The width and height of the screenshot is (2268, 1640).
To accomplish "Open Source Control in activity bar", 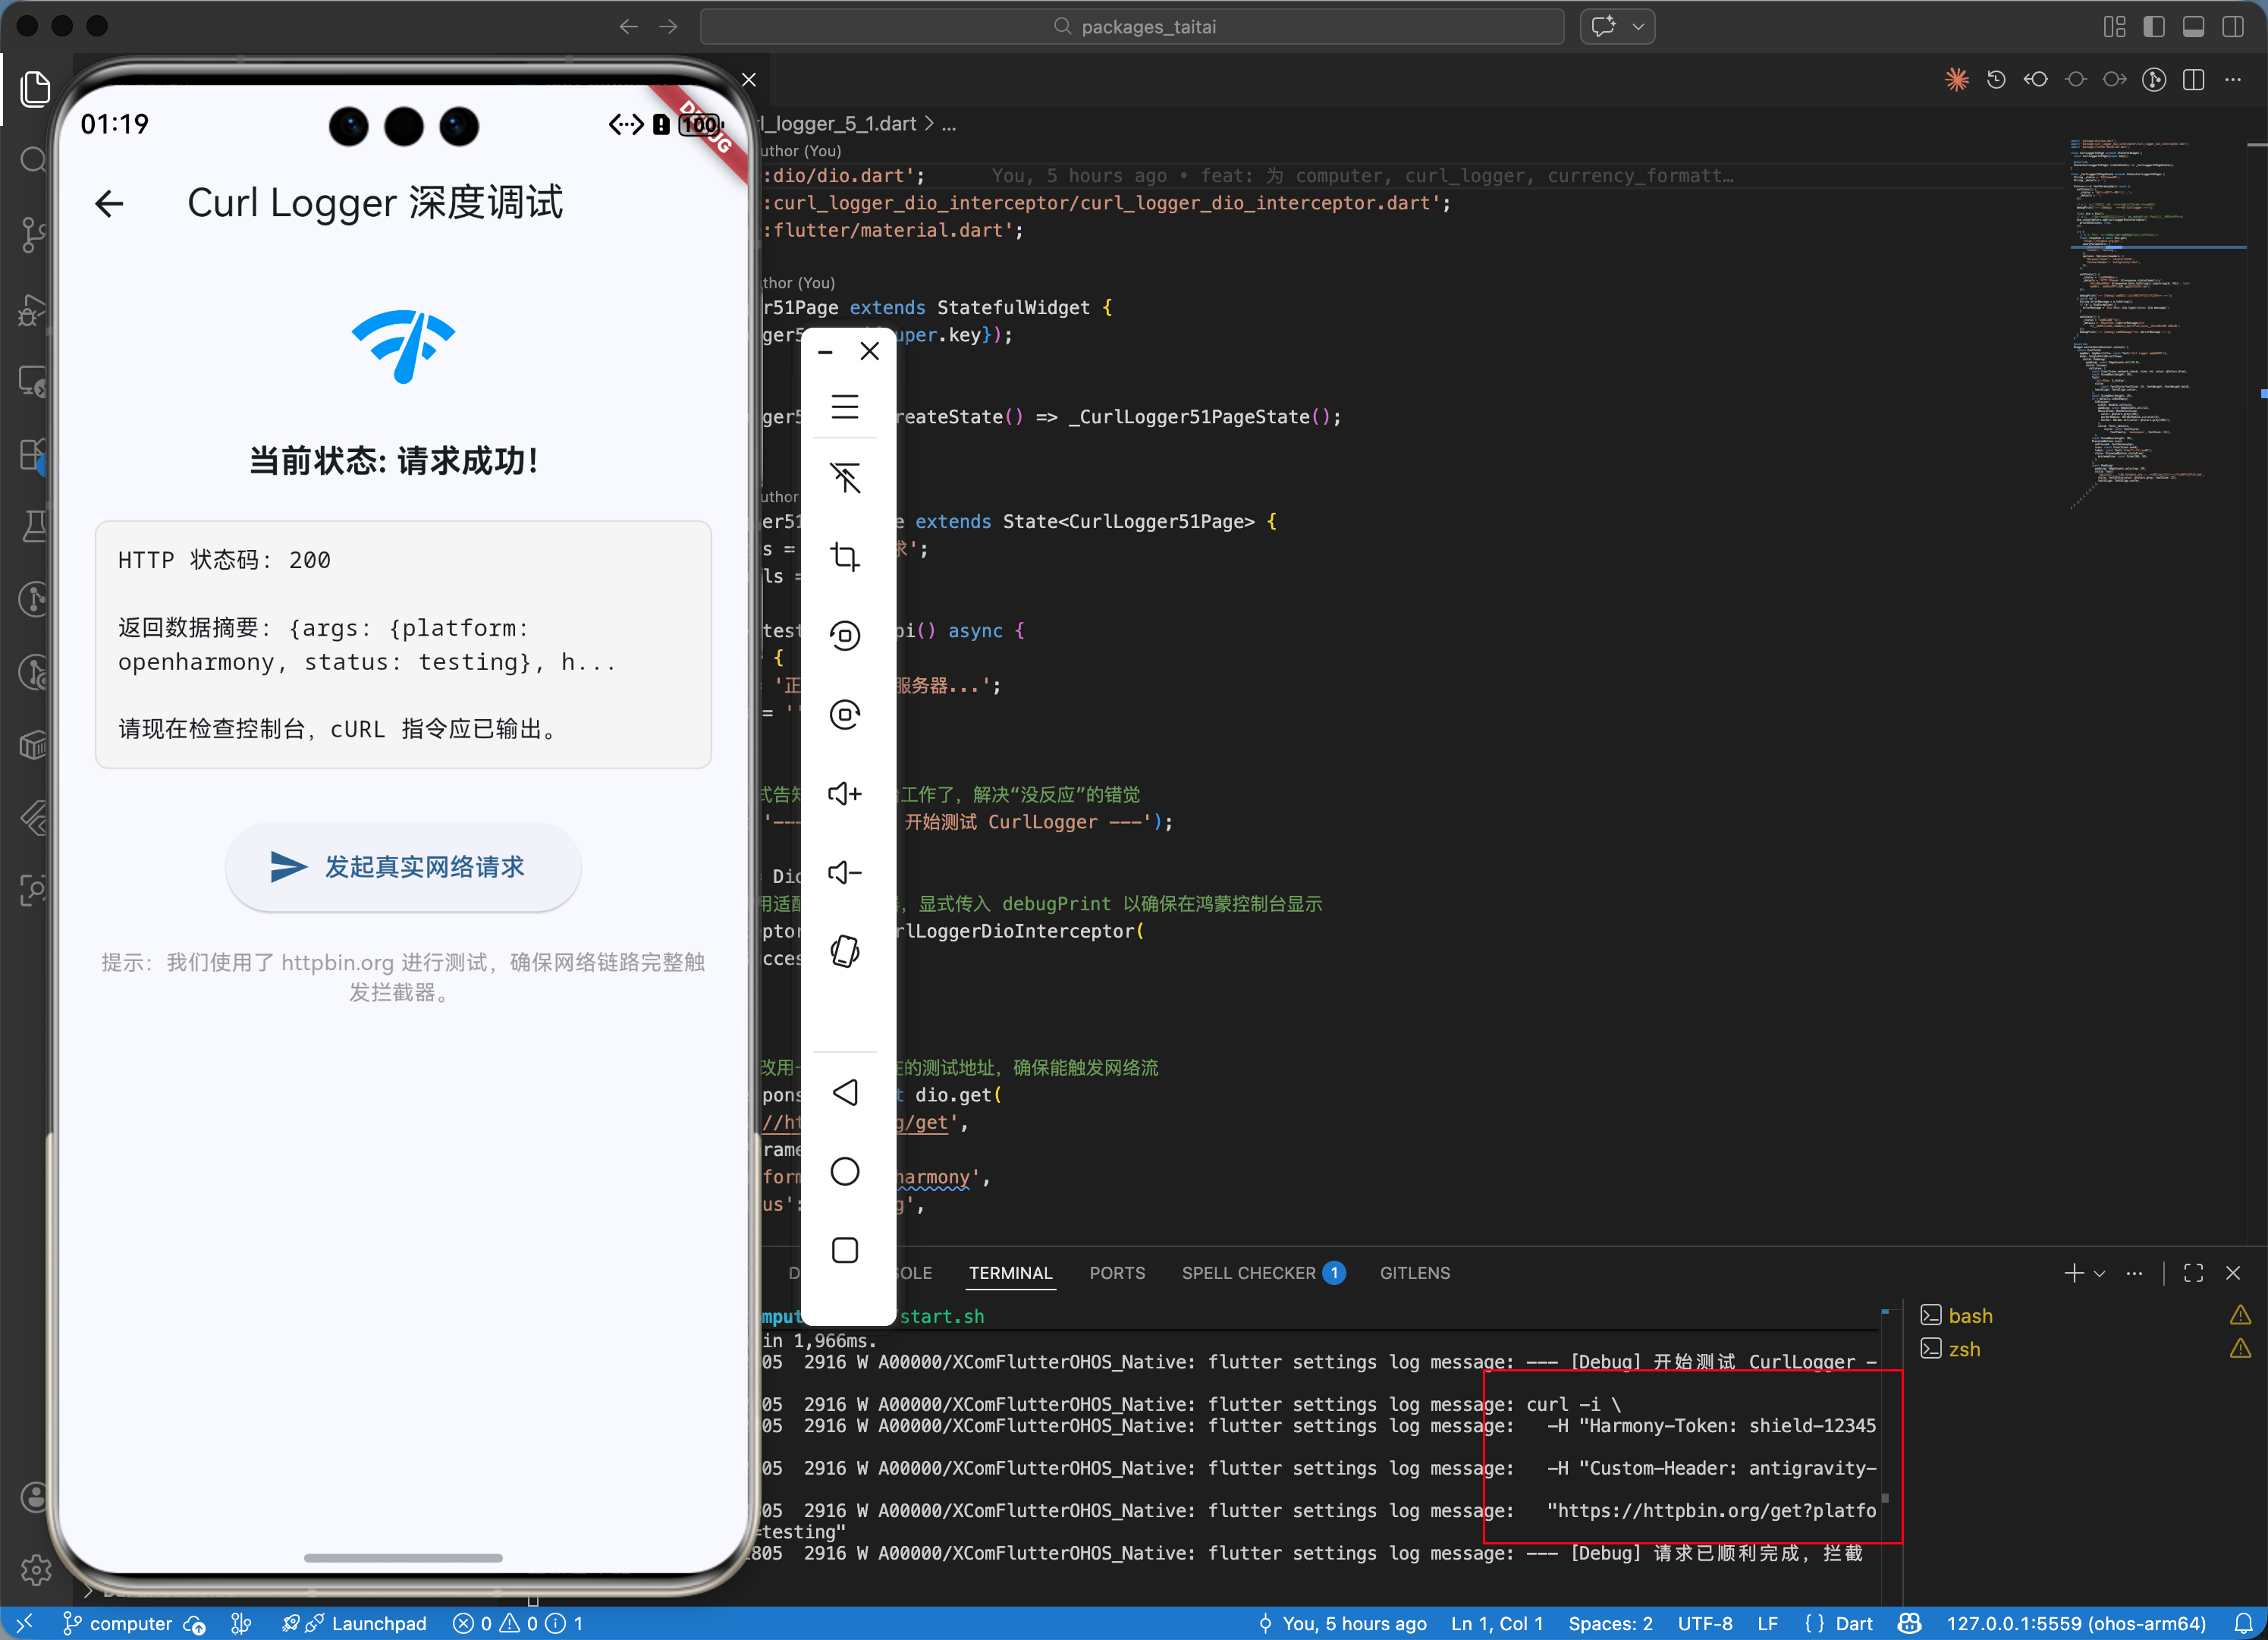I will click(x=33, y=234).
